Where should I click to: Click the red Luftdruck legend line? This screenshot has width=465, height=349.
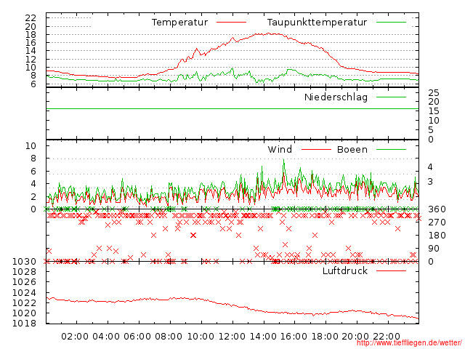(391, 270)
